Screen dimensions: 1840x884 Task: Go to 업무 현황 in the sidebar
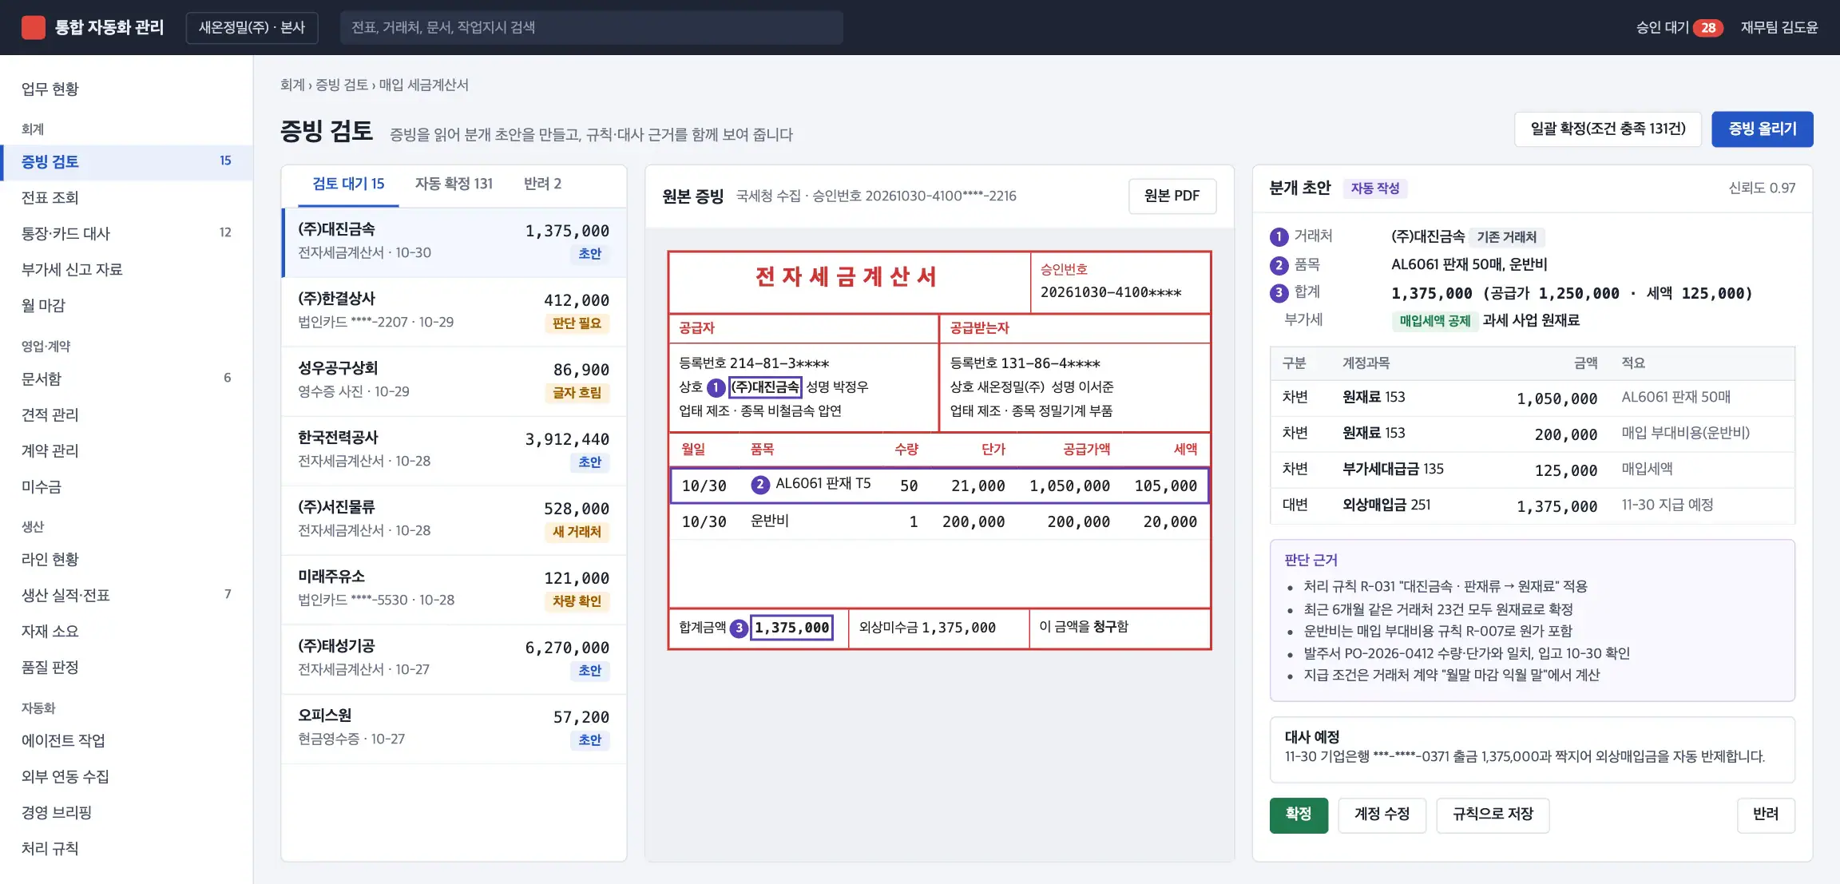tap(126, 89)
